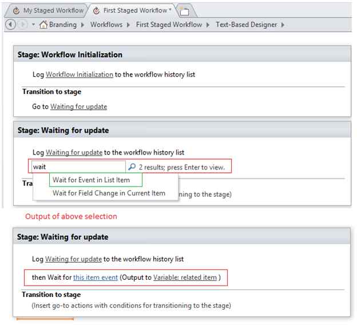Choose Wait for Field Change in Current Item
Screen dimensions: 357x325
(x=109, y=193)
